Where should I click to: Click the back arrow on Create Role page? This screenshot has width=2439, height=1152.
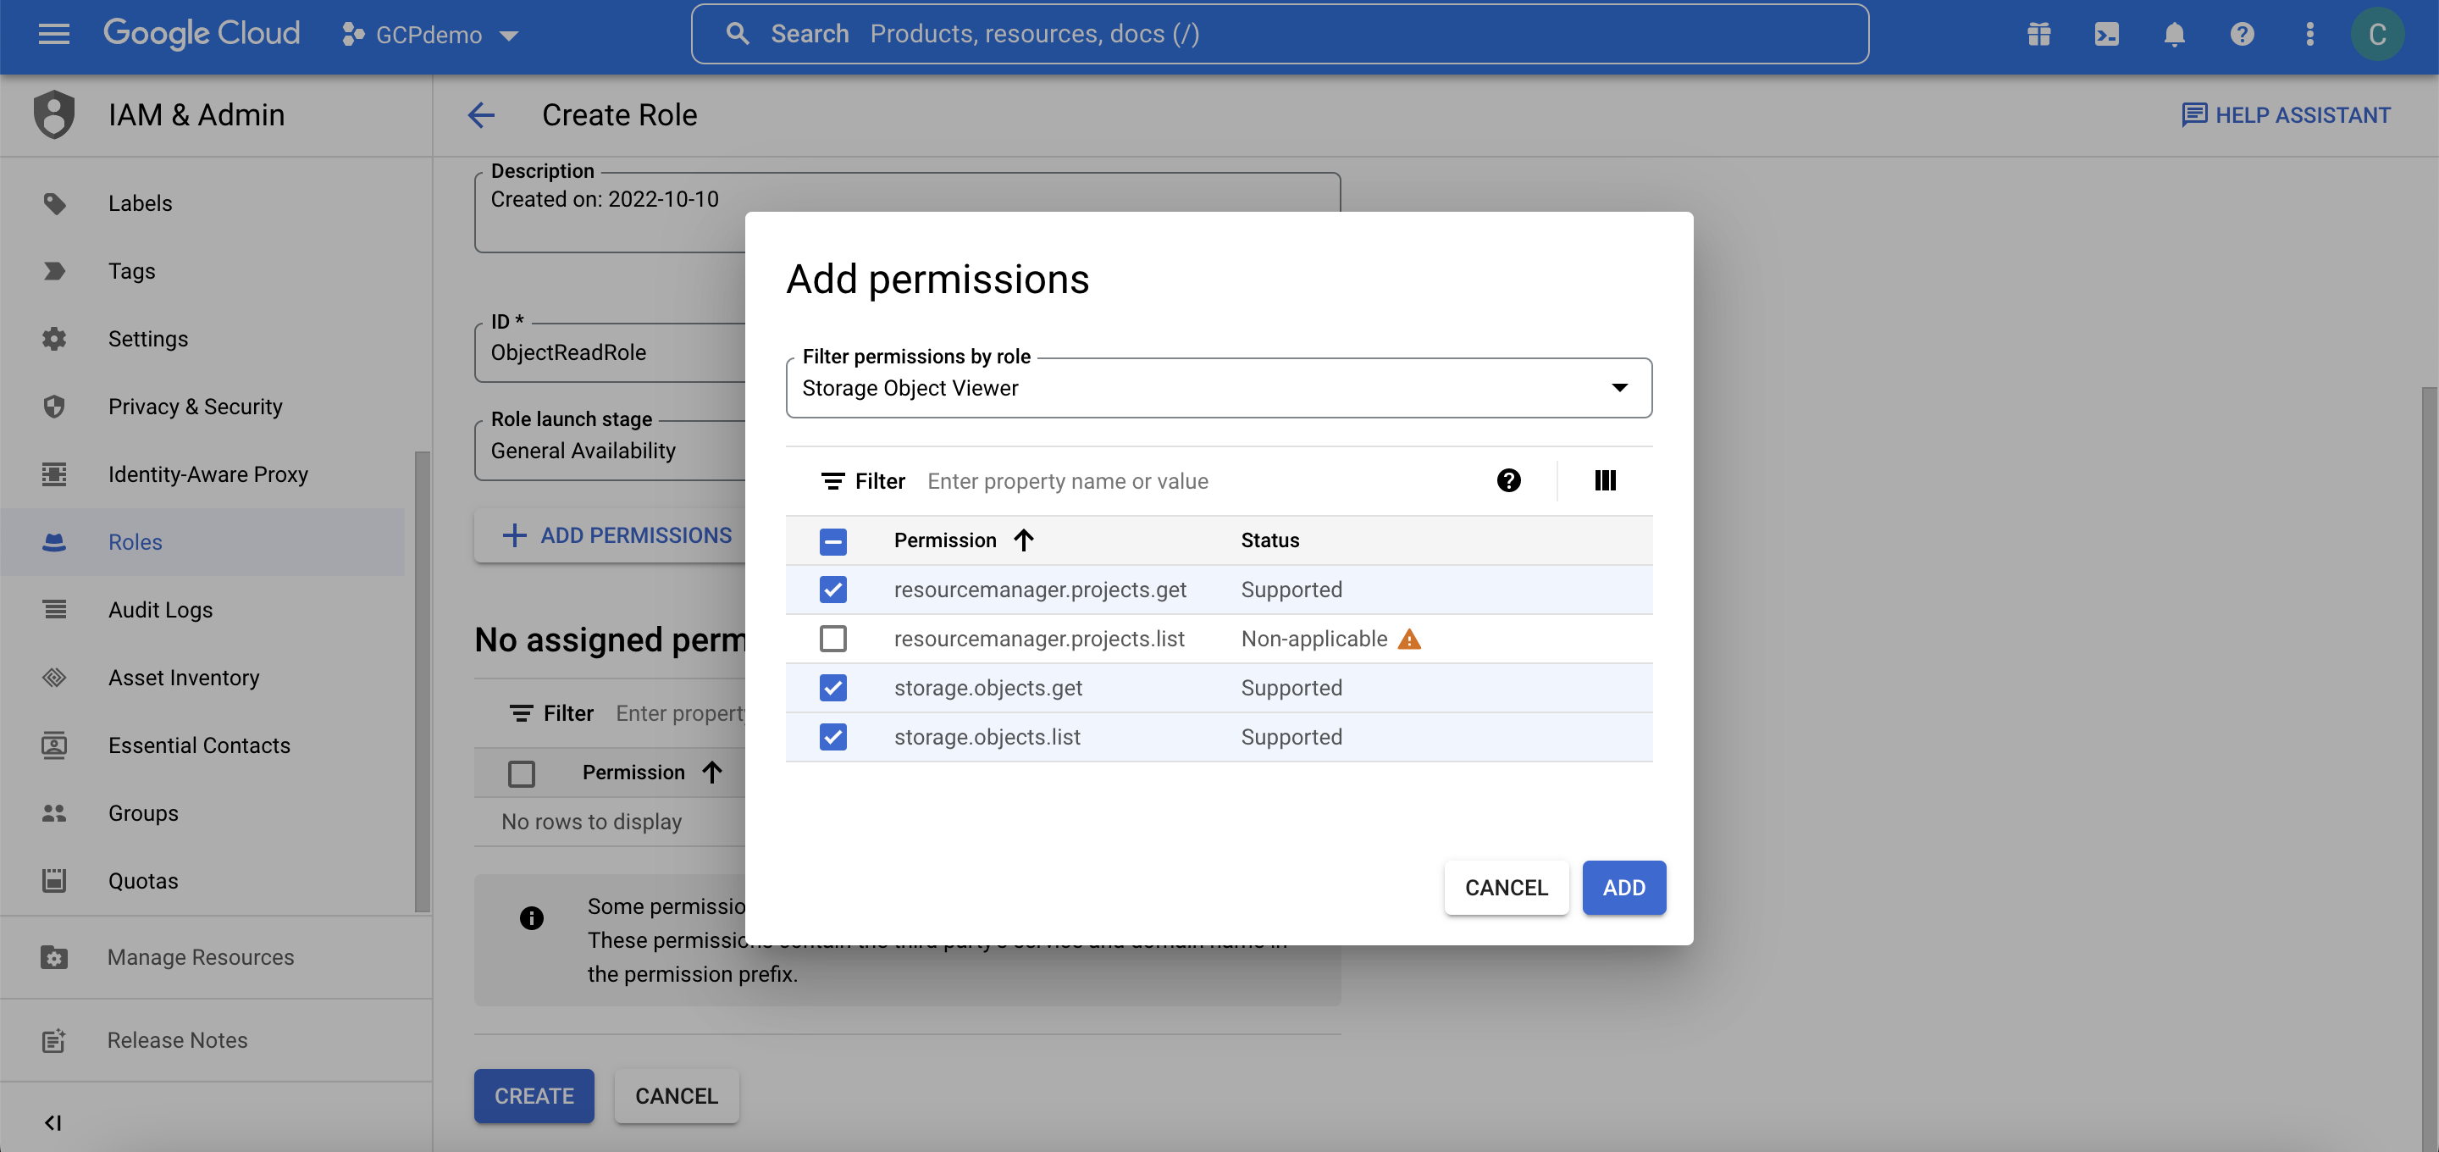point(482,114)
